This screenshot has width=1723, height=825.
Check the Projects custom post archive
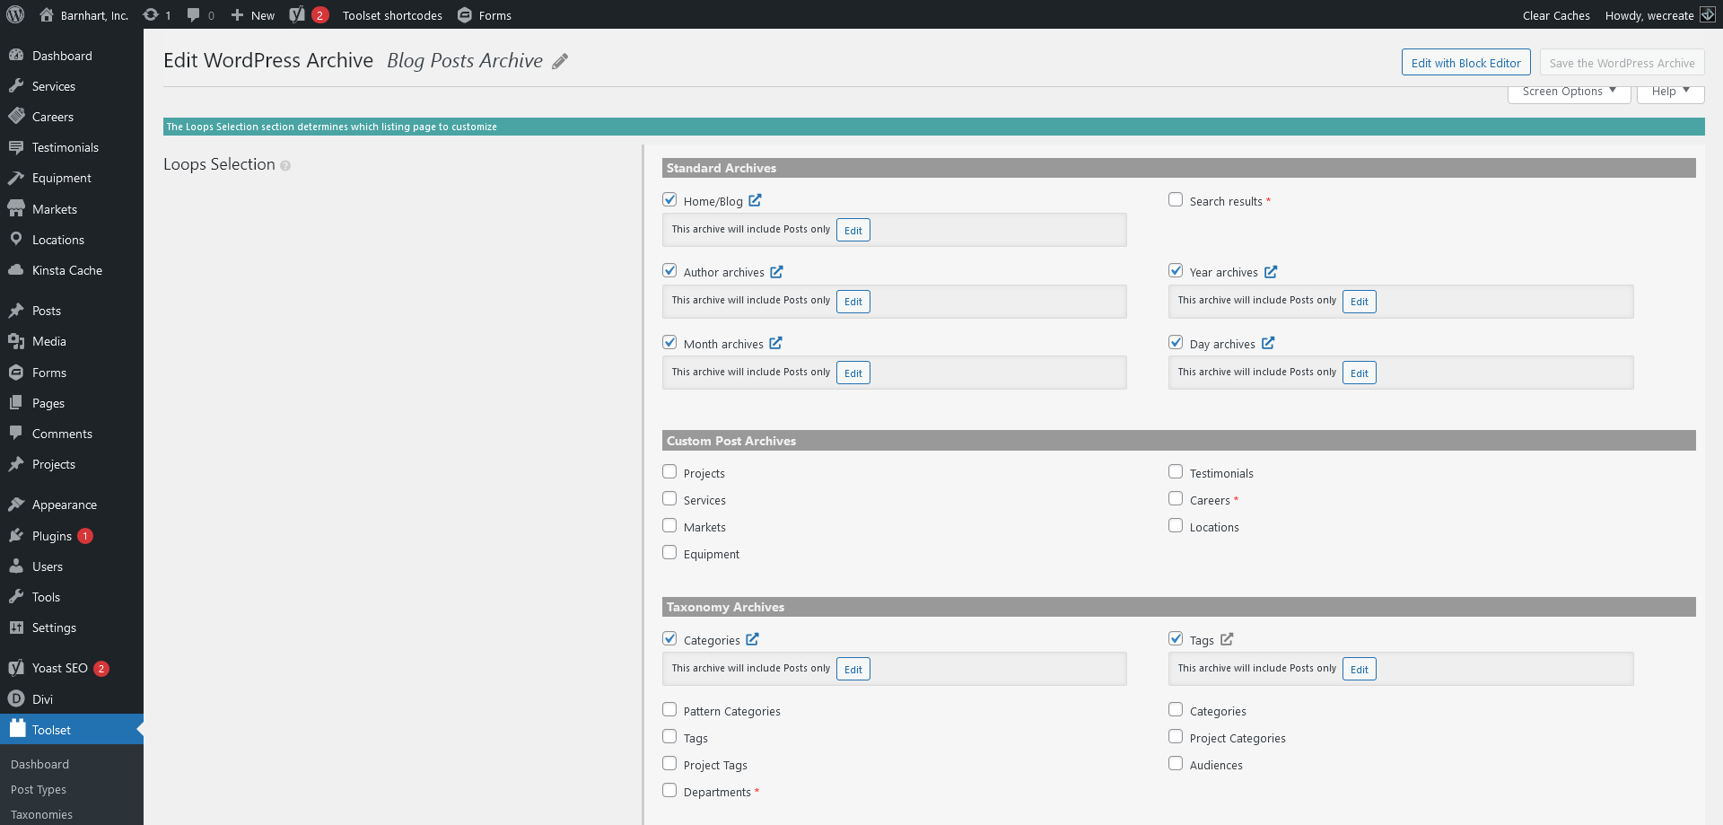tap(669, 471)
